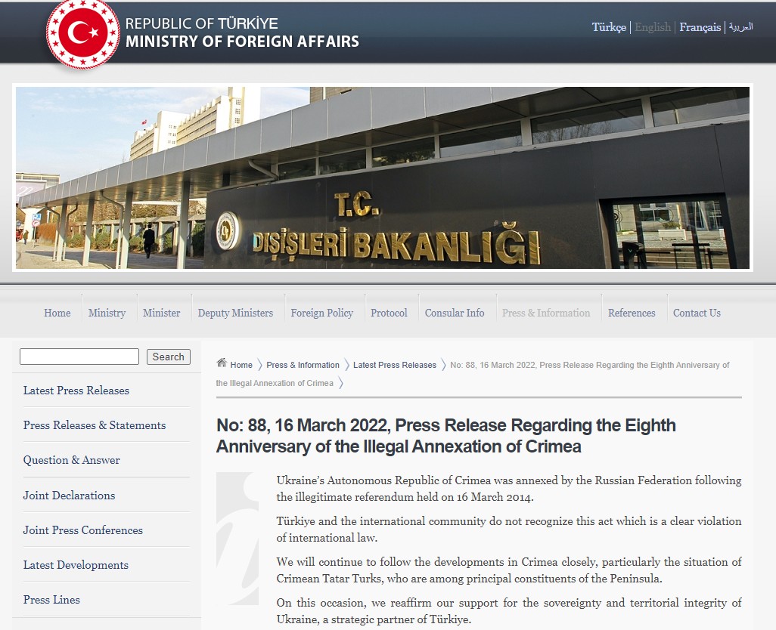Click paragraph starting "On this occasion"
The image size is (776, 630).
pos(509,610)
